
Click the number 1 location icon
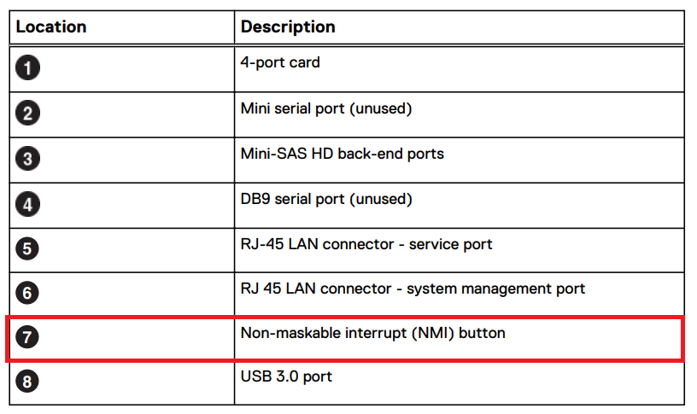(28, 69)
